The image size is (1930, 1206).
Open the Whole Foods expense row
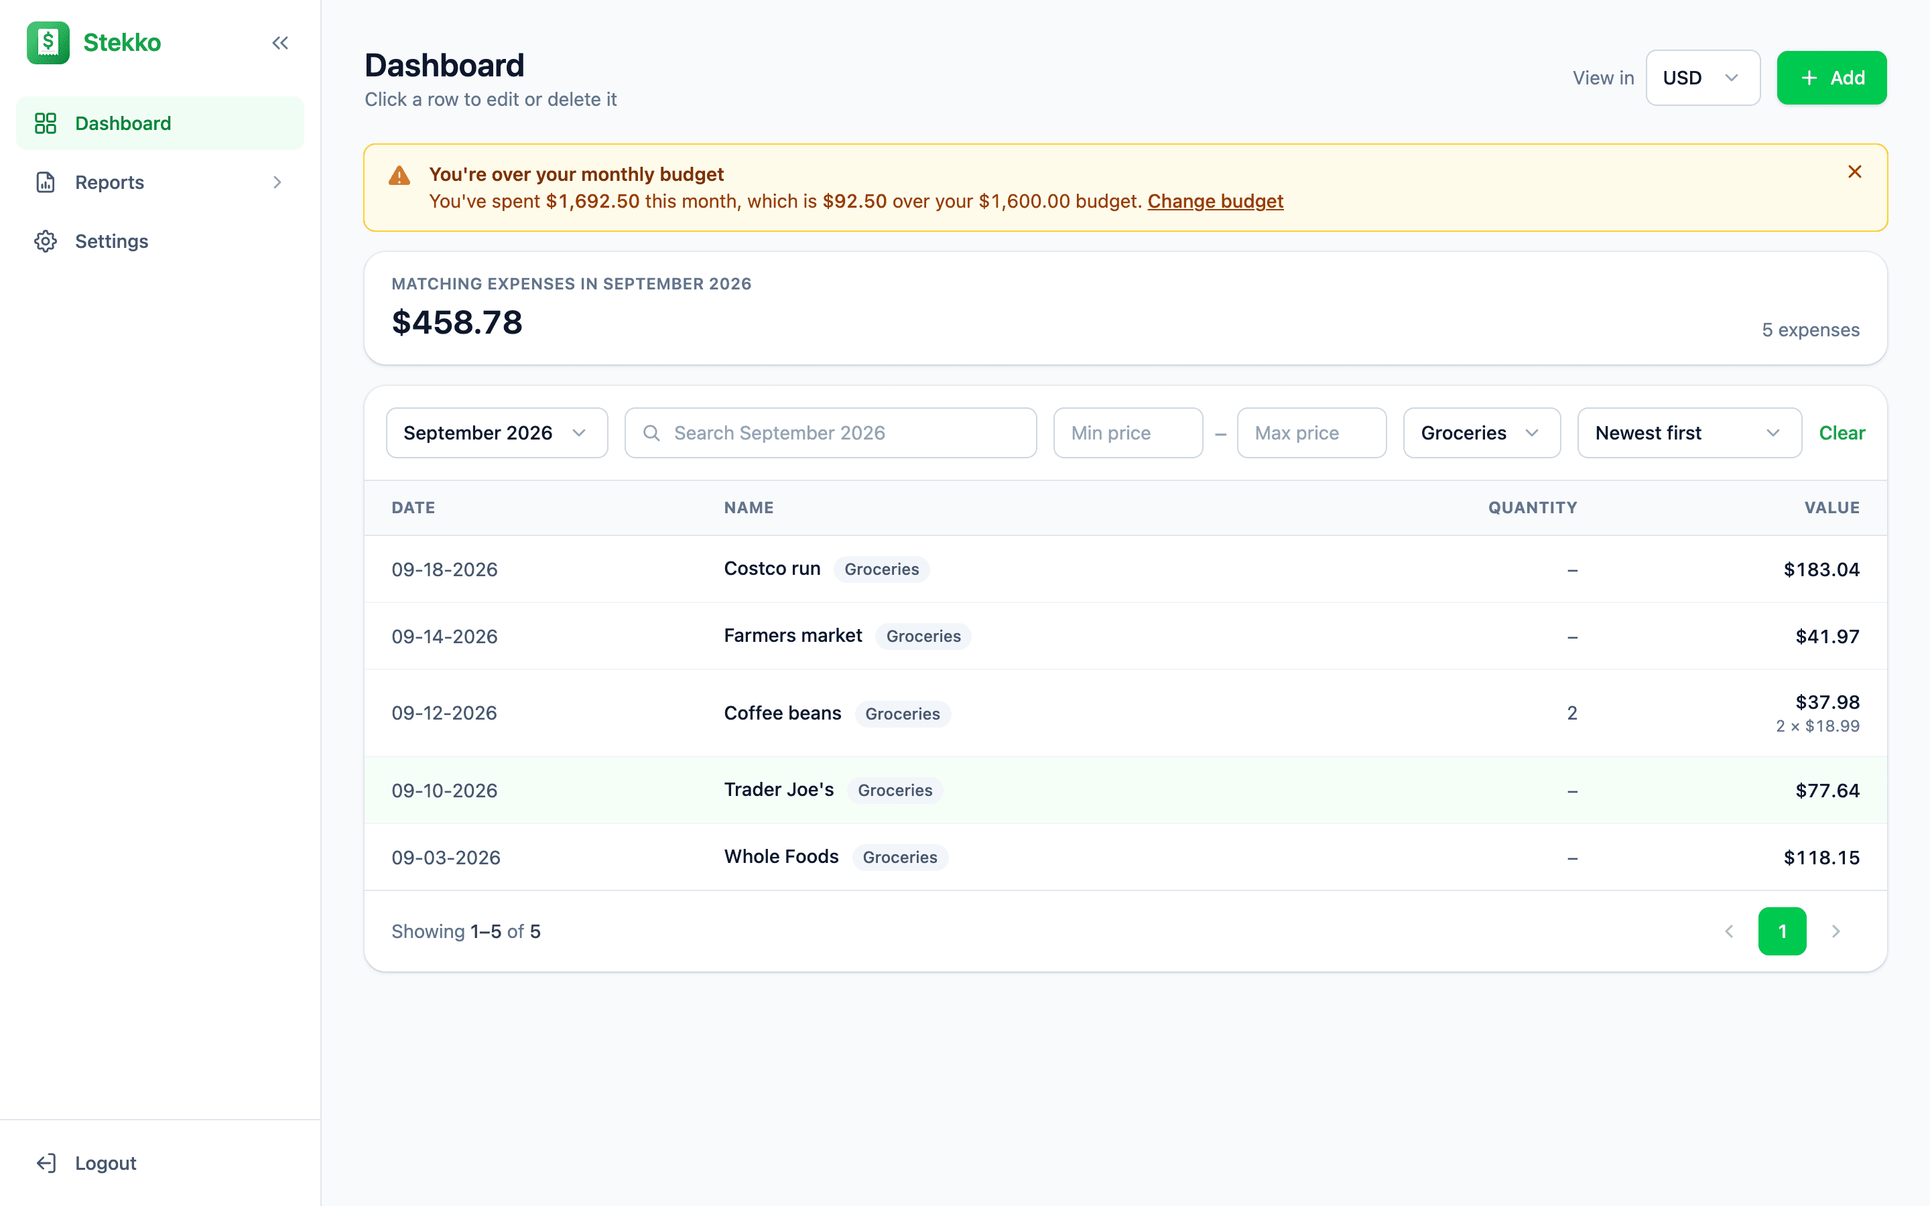point(1125,858)
